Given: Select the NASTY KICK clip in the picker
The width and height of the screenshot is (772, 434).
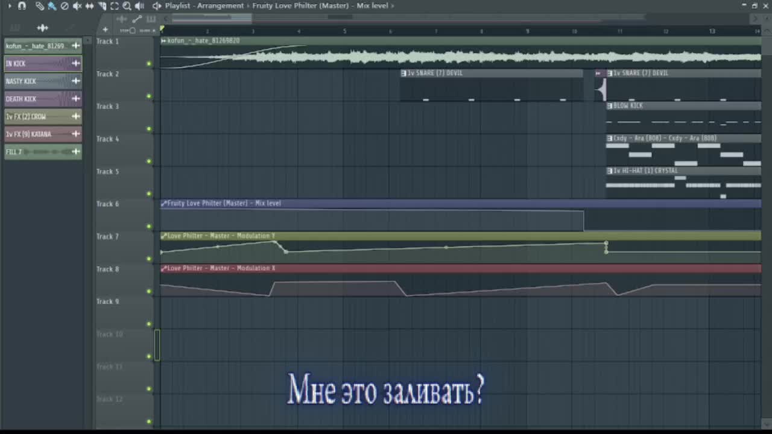Looking at the screenshot, I should (x=43, y=81).
